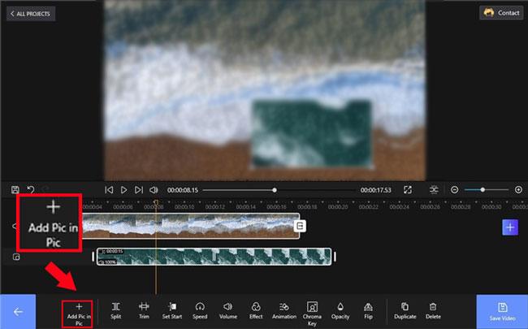Open the Chroma Key tool

312,314
